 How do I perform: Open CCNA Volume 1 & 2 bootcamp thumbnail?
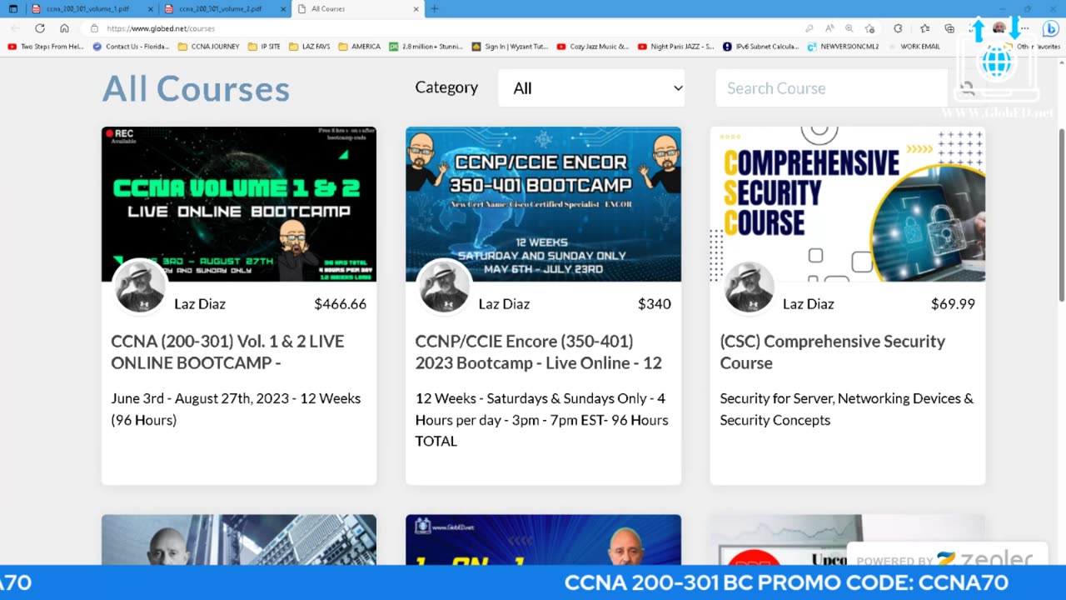click(239, 204)
